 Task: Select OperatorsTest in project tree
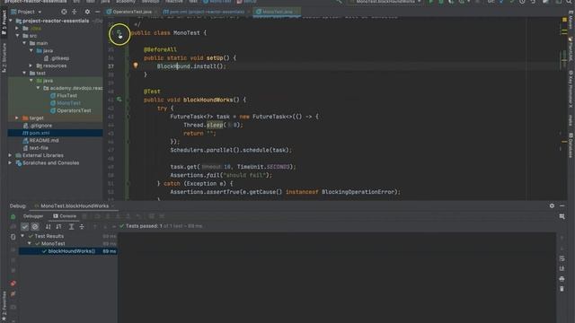(x=74, y=110)
